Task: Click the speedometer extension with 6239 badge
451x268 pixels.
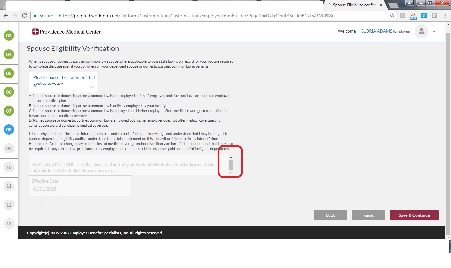Action: tap(413, 16)
